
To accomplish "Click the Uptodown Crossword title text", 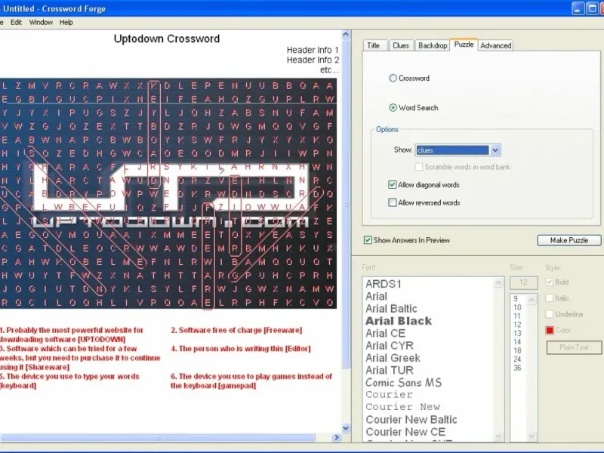I will pos(167,39).
